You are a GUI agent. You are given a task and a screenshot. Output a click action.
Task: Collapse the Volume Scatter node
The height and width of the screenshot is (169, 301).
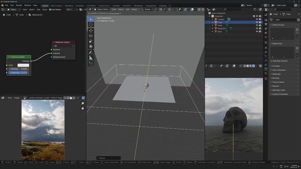9,57
